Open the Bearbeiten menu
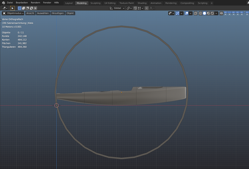The image size is (249, 169). pyautogui.click(x=22, y=3)
